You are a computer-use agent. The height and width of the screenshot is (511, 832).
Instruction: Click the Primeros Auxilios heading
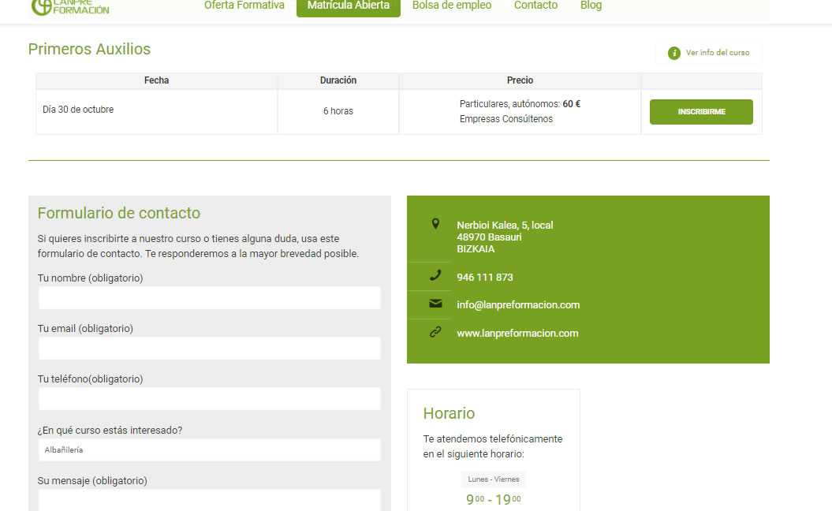89,49
